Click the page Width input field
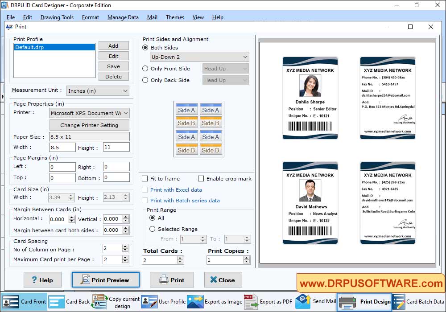Image resolution: width=446 pixels, height=312 pixels. point(62,147)
